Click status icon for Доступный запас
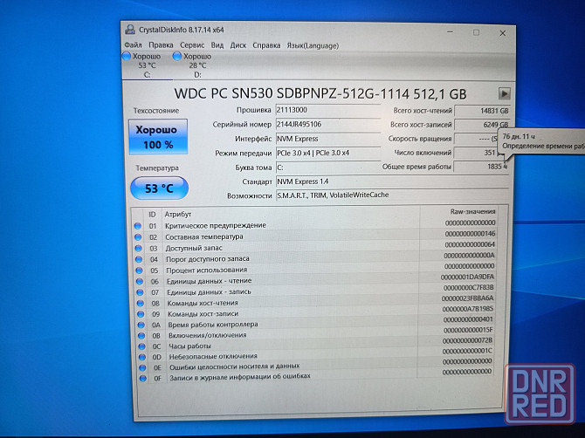Screen dimensions: 585x438 [139, 249]
